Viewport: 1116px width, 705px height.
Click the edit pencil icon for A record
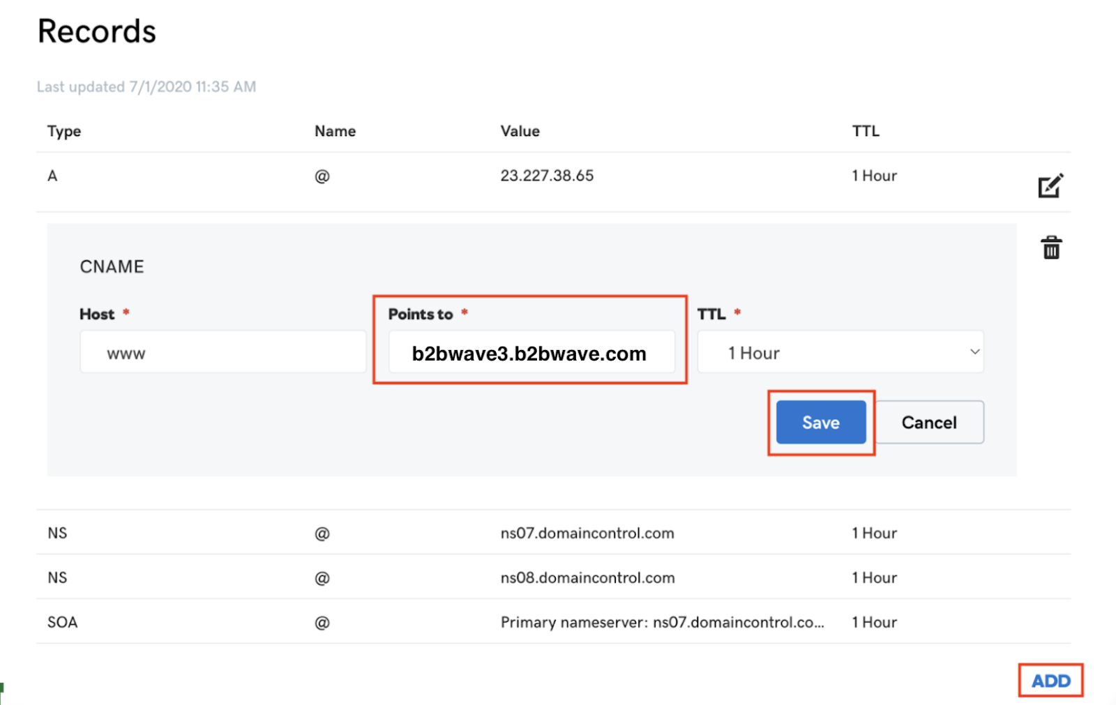(x=1050, y=185)
